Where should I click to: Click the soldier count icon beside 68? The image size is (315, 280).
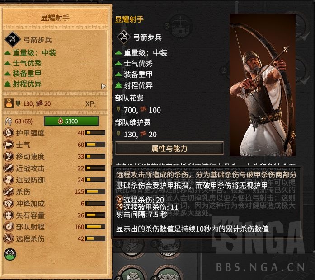point(9,121)
